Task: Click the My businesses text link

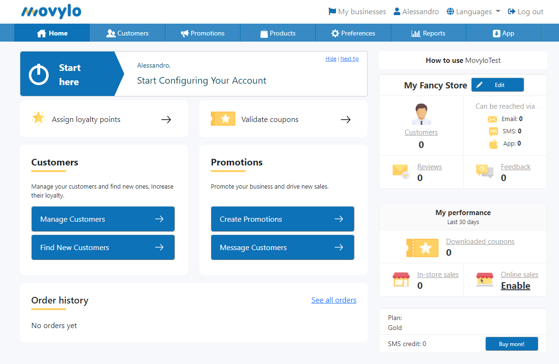Action: 362,11
